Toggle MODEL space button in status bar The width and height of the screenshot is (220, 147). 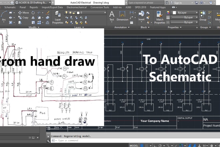coord(134,146)
